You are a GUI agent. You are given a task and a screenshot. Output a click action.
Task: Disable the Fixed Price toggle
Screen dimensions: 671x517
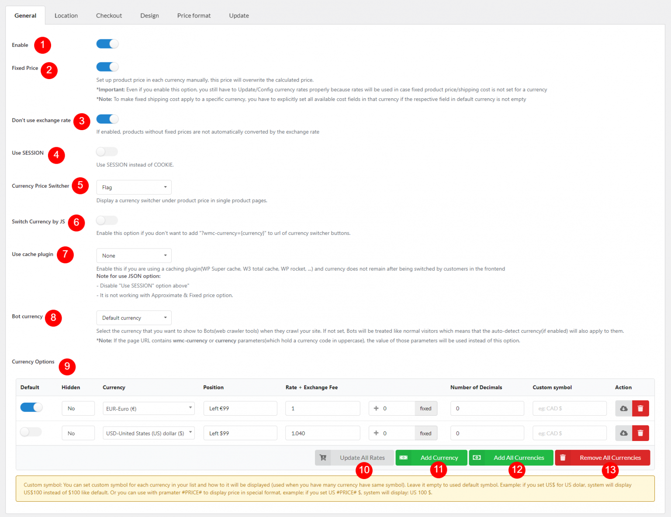[x=107, y=67]
